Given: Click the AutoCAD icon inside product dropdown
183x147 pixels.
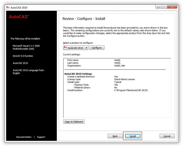Looking at the screenshot, I should click(65, 48).
